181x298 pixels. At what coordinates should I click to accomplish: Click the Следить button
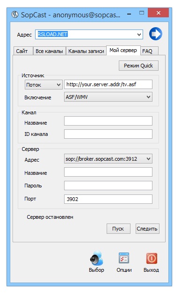[147, 229]
